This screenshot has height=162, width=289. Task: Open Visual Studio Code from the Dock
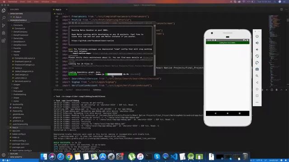tap(174, 157)
